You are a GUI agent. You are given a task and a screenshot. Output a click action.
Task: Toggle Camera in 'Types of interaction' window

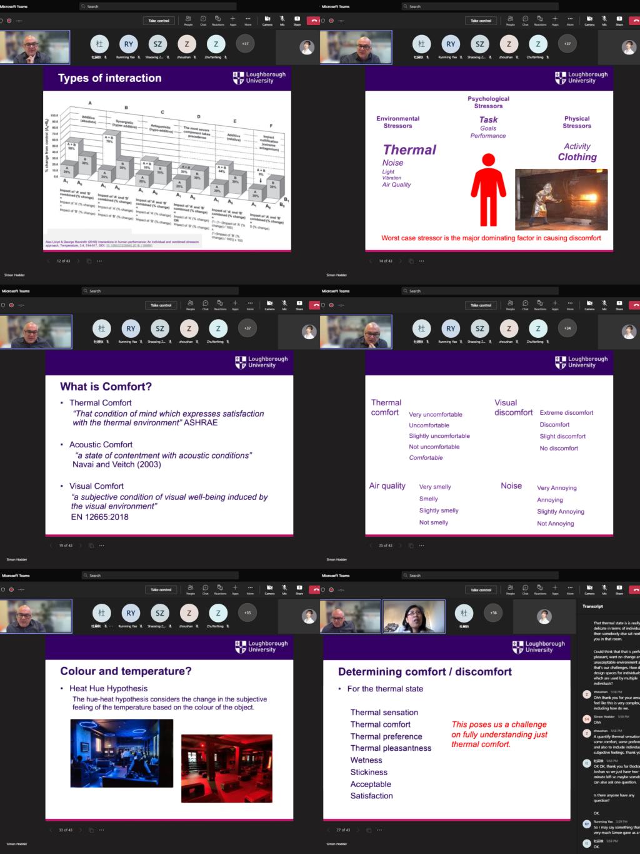coord(267,21)
